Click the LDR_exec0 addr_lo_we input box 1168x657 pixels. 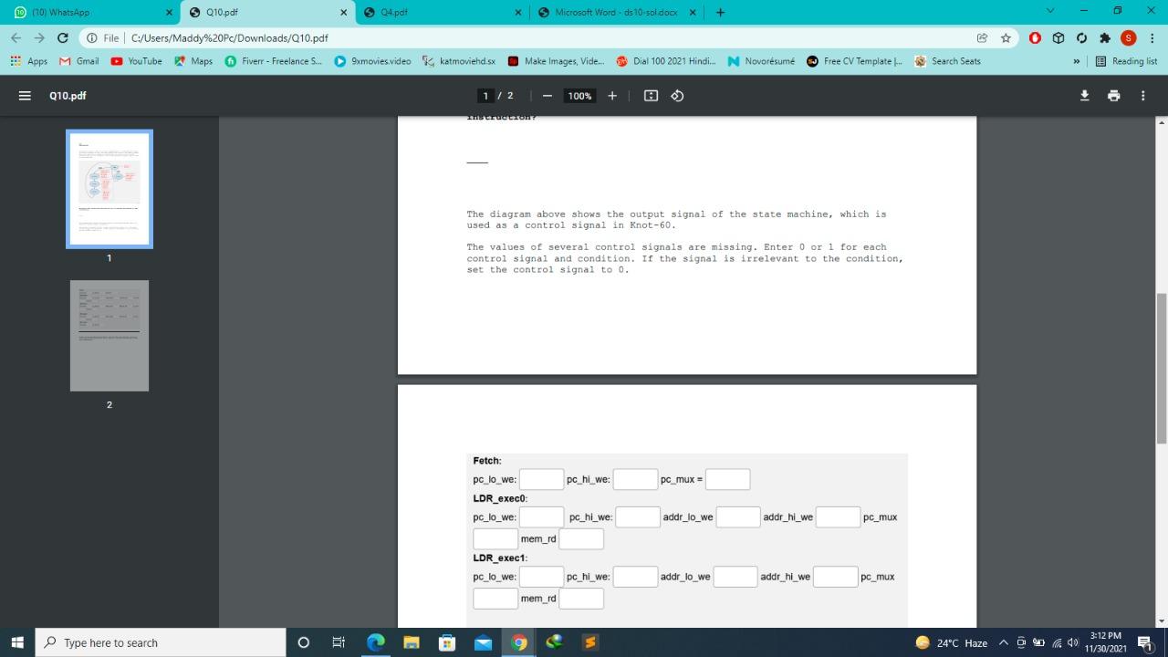pos(738,517)
